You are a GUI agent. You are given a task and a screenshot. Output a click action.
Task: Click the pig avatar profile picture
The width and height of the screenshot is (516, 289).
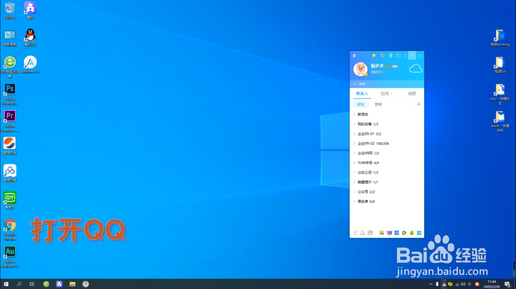coord(360,69)
